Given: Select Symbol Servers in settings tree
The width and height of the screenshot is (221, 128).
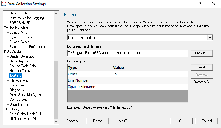Looking at the screenshot, I should pyautogui.click(x=21, y=42).
